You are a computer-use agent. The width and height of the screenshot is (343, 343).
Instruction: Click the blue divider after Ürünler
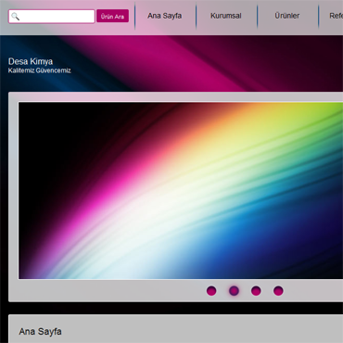318,16
